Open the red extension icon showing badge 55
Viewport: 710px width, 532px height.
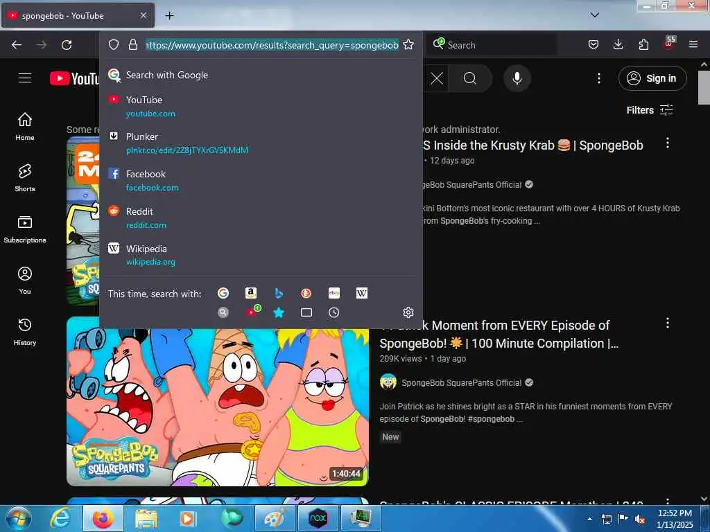[669, 44]
